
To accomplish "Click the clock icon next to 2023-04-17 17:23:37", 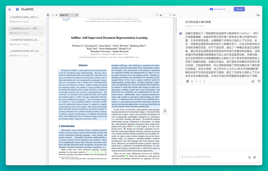I will pyautogui.click(x=11, y=56).
